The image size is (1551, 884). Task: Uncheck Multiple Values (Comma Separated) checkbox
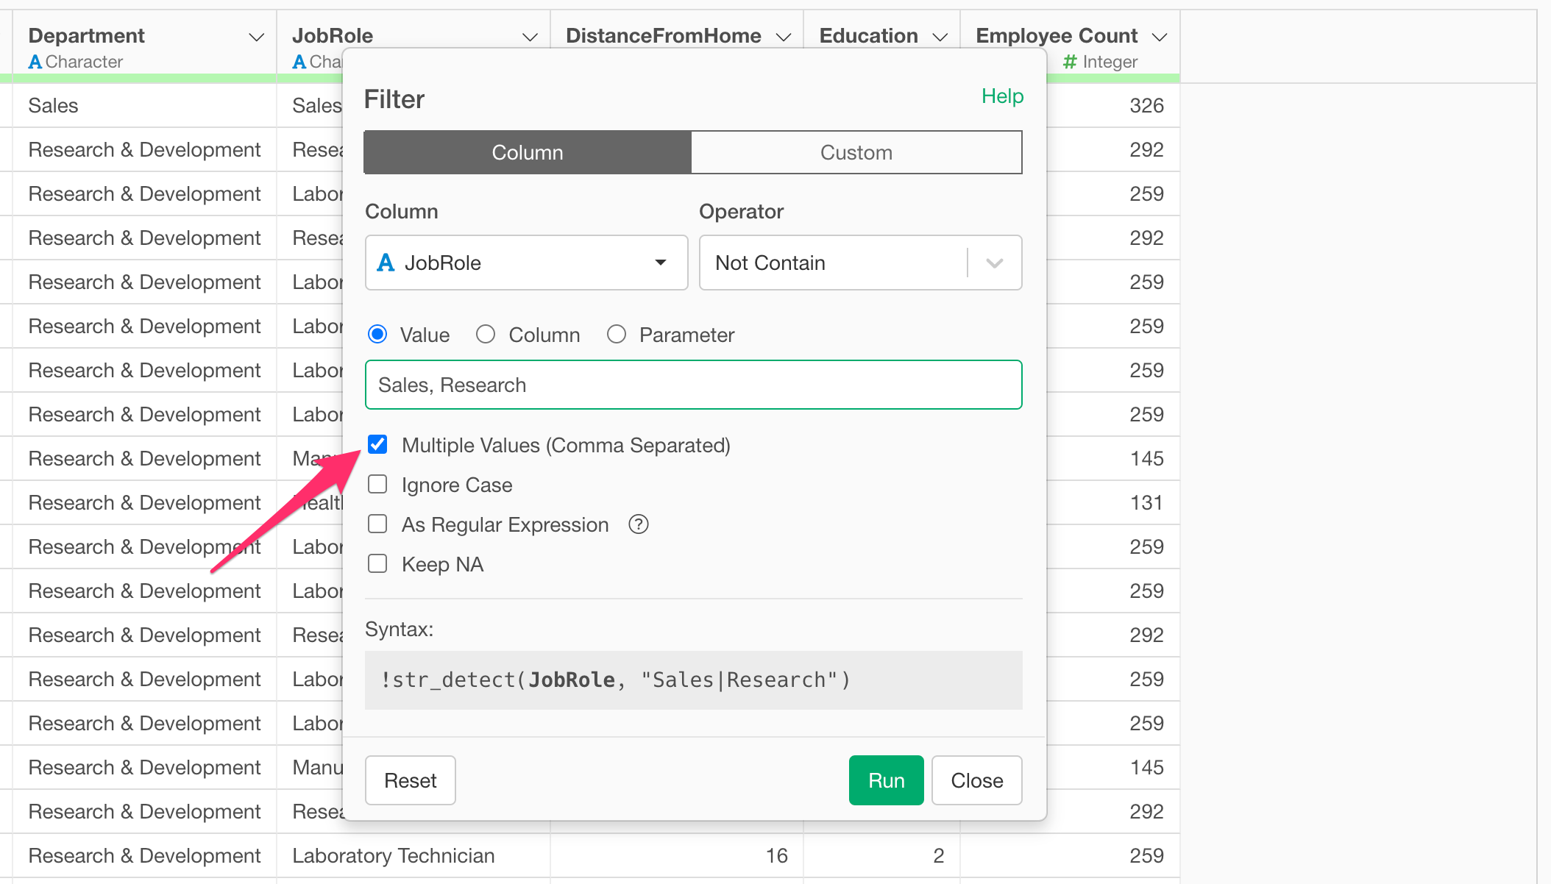pos(377,445)
